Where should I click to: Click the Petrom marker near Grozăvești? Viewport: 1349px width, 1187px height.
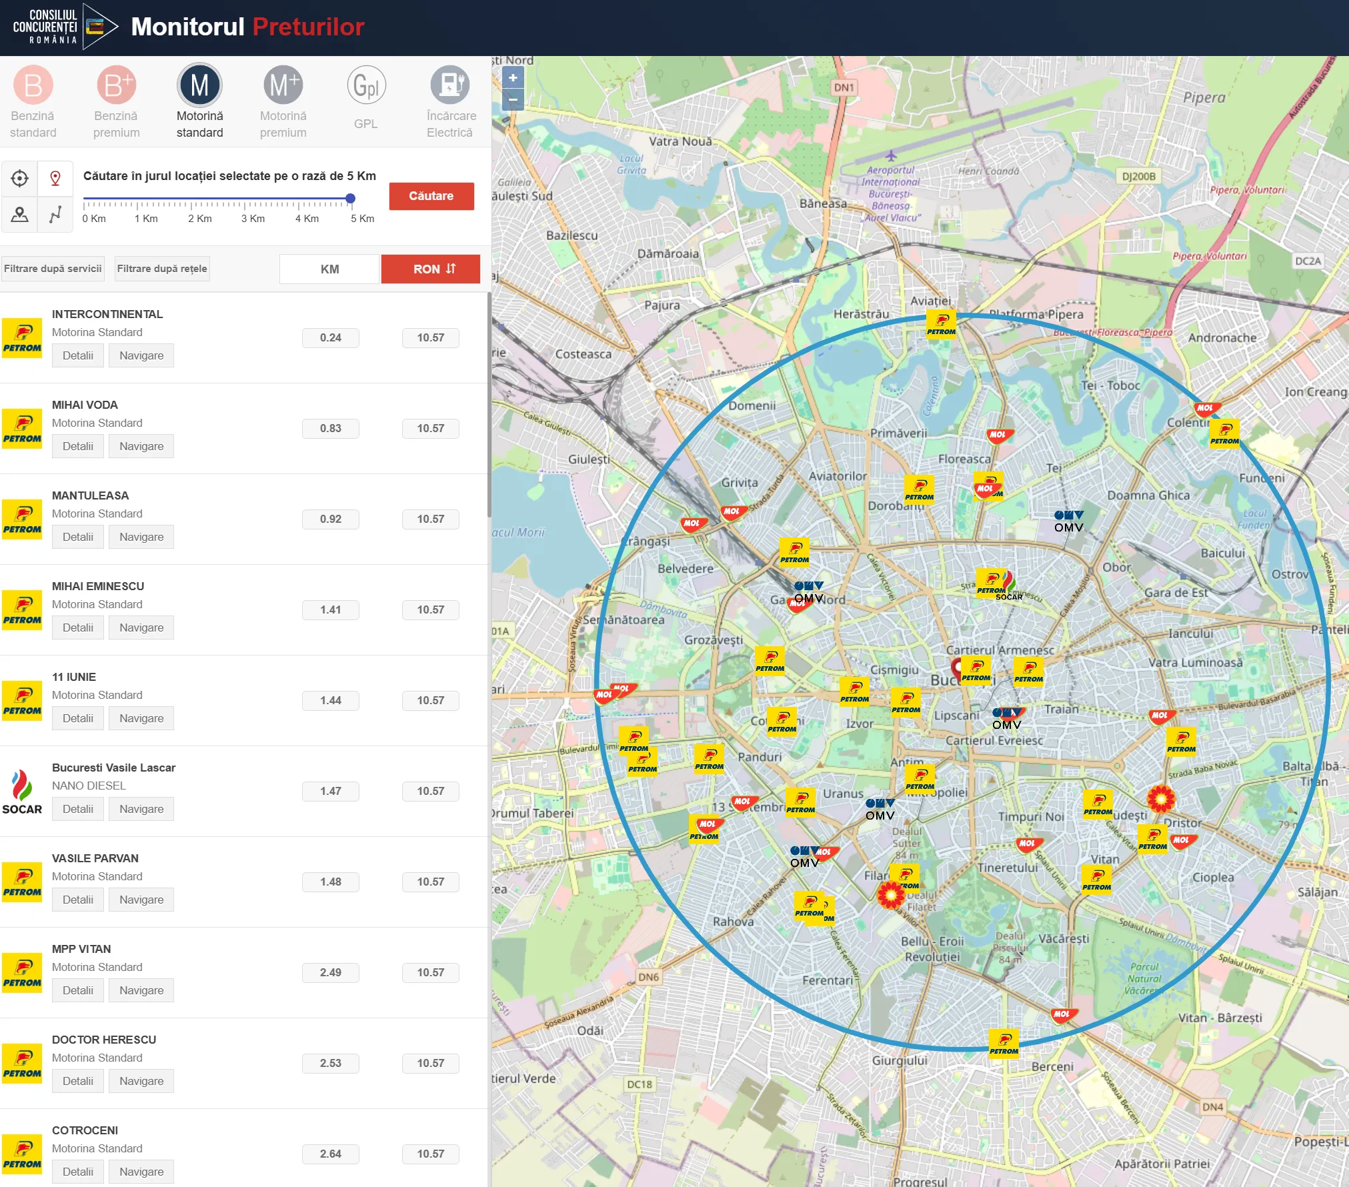tap(770, 661)
